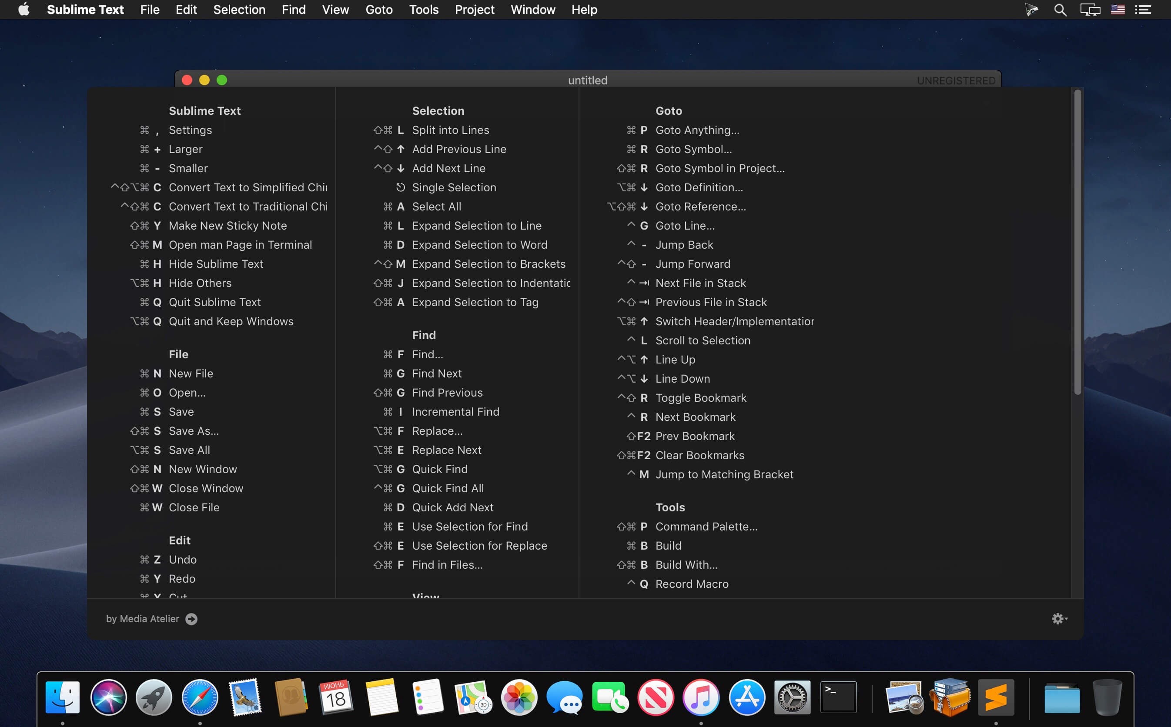This screenshot has width=1171, height=727.
Task: Click 'Make New Sticky Note' entry
Action: coord(228,226)
